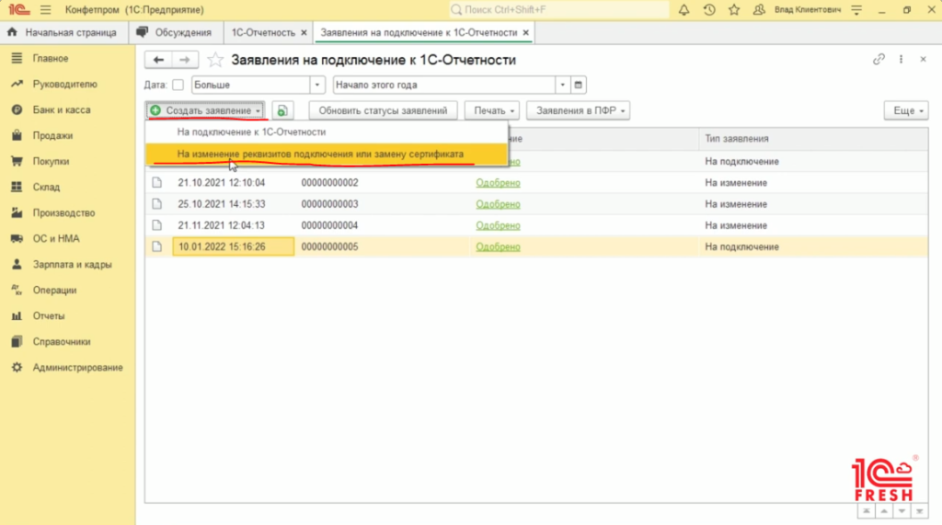Open Одобрено link for 00000000003

(x=498, y=204)
